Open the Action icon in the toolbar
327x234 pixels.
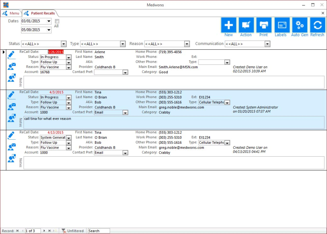point(246,25)
